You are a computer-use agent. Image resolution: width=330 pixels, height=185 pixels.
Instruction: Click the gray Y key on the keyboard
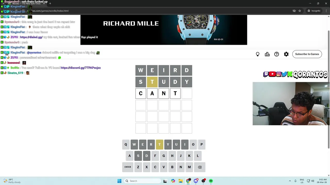tap(168, 144)
